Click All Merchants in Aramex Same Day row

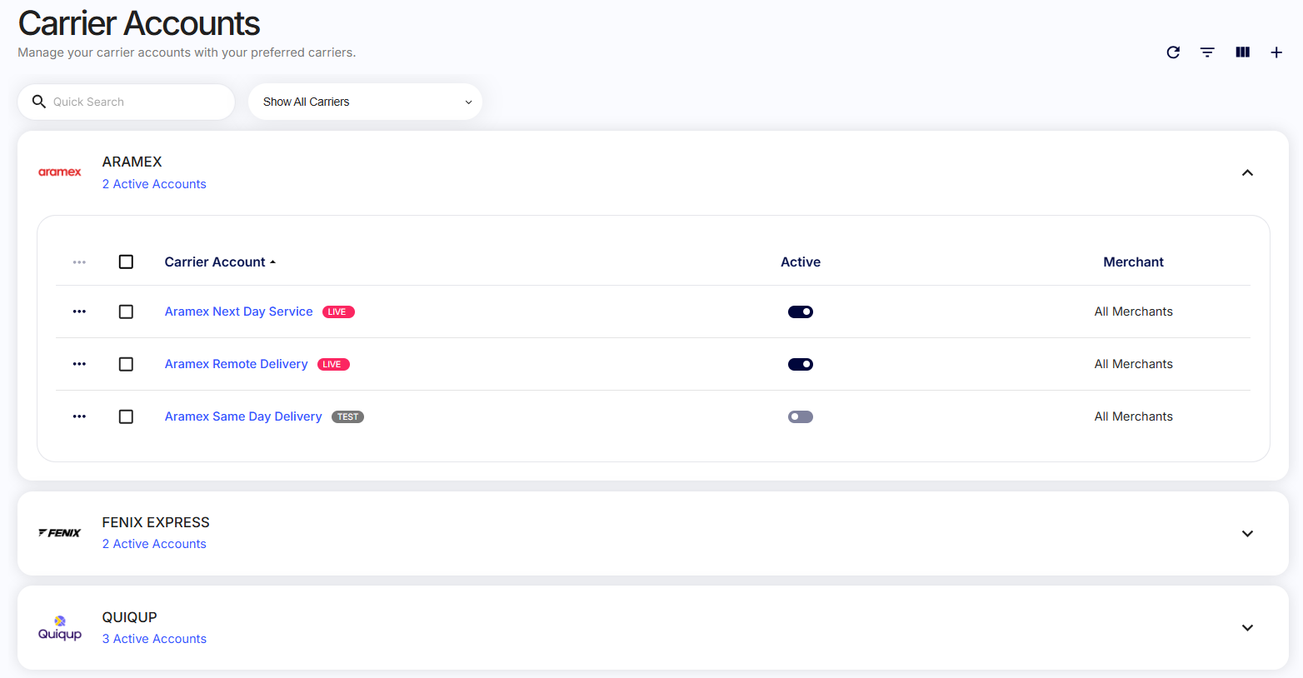coord(1133,416)
